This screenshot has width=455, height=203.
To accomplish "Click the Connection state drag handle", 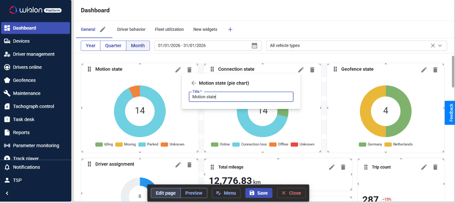I will [x=212, y=69].
